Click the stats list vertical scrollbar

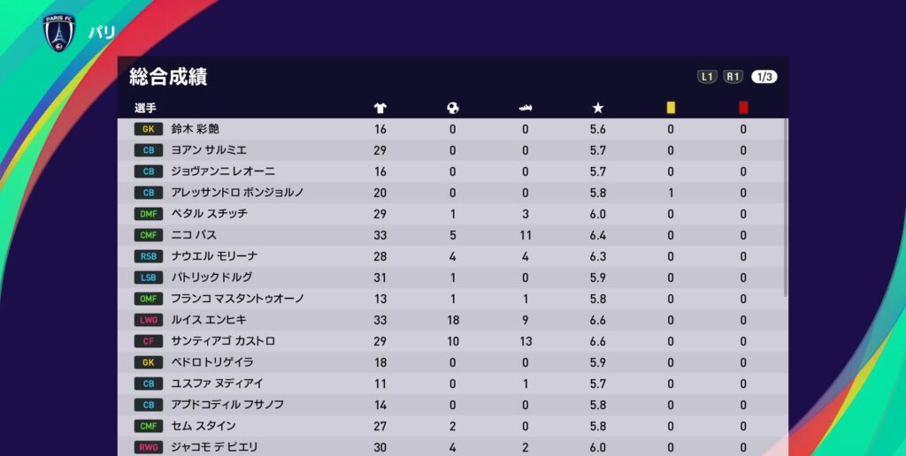786,208
